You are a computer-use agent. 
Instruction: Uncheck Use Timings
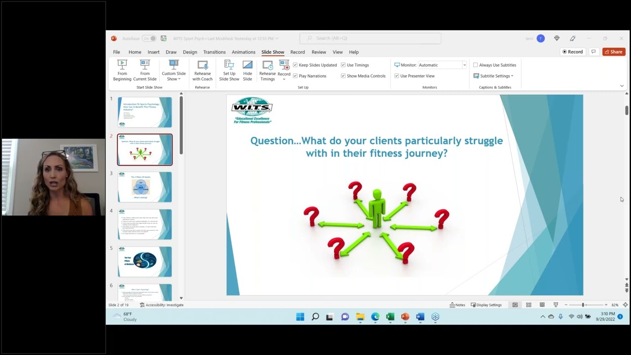[343, 65]
